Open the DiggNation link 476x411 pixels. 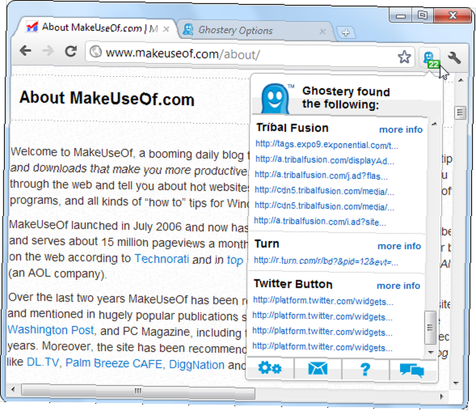click(197, 365)
